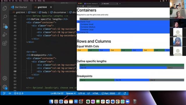Image resolution: width=186 pixels, height=105 pixels.
Task: Click line number 60 in the gutter
Action: point(15,71)
